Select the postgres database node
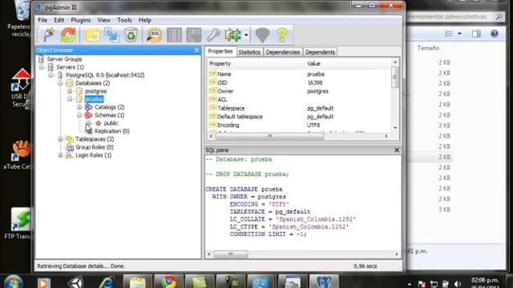513x288 pixels. coord(95,91)
